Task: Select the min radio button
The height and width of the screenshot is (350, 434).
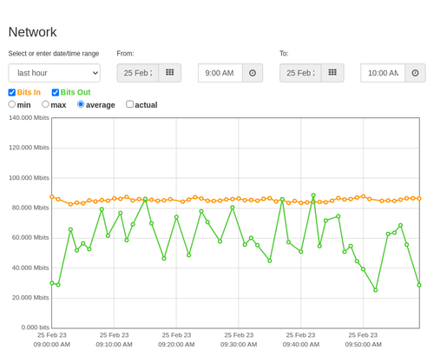Action: pyautogui.click(x=11, y=104)
